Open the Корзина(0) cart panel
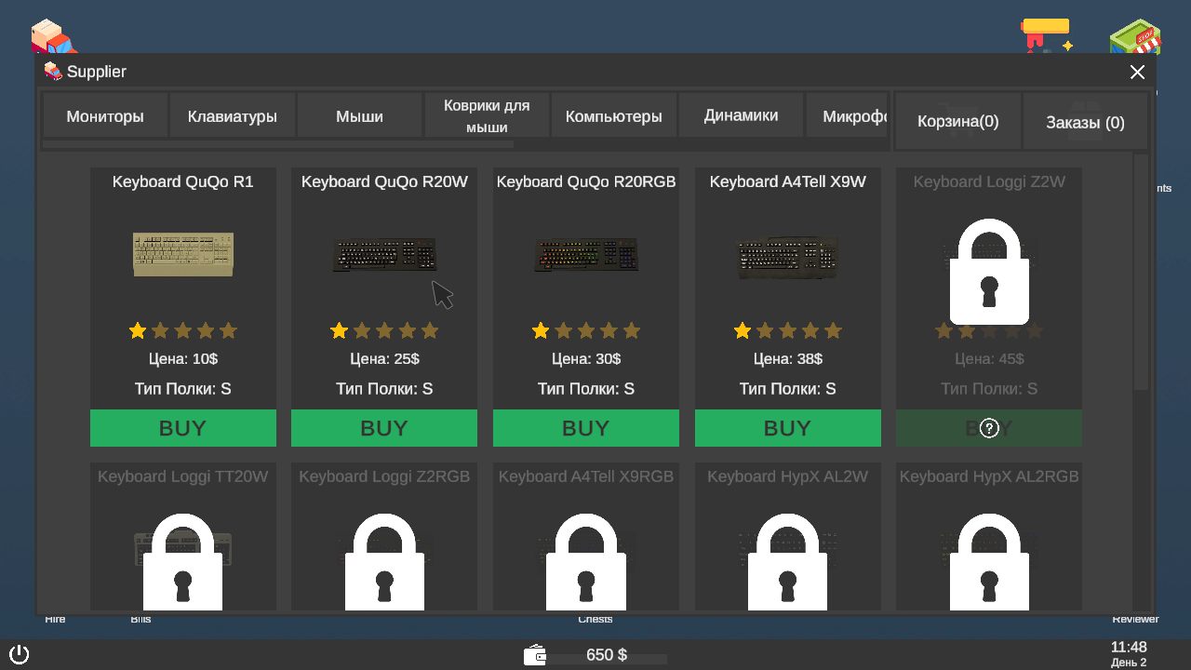This screenshot has width=1191, height=670. (957, 121)
